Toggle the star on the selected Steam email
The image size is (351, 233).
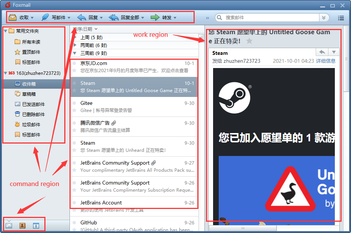click(74, 91)
